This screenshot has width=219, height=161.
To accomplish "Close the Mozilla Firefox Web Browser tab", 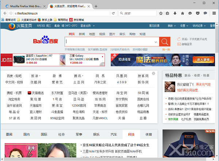I will (45, 6).
